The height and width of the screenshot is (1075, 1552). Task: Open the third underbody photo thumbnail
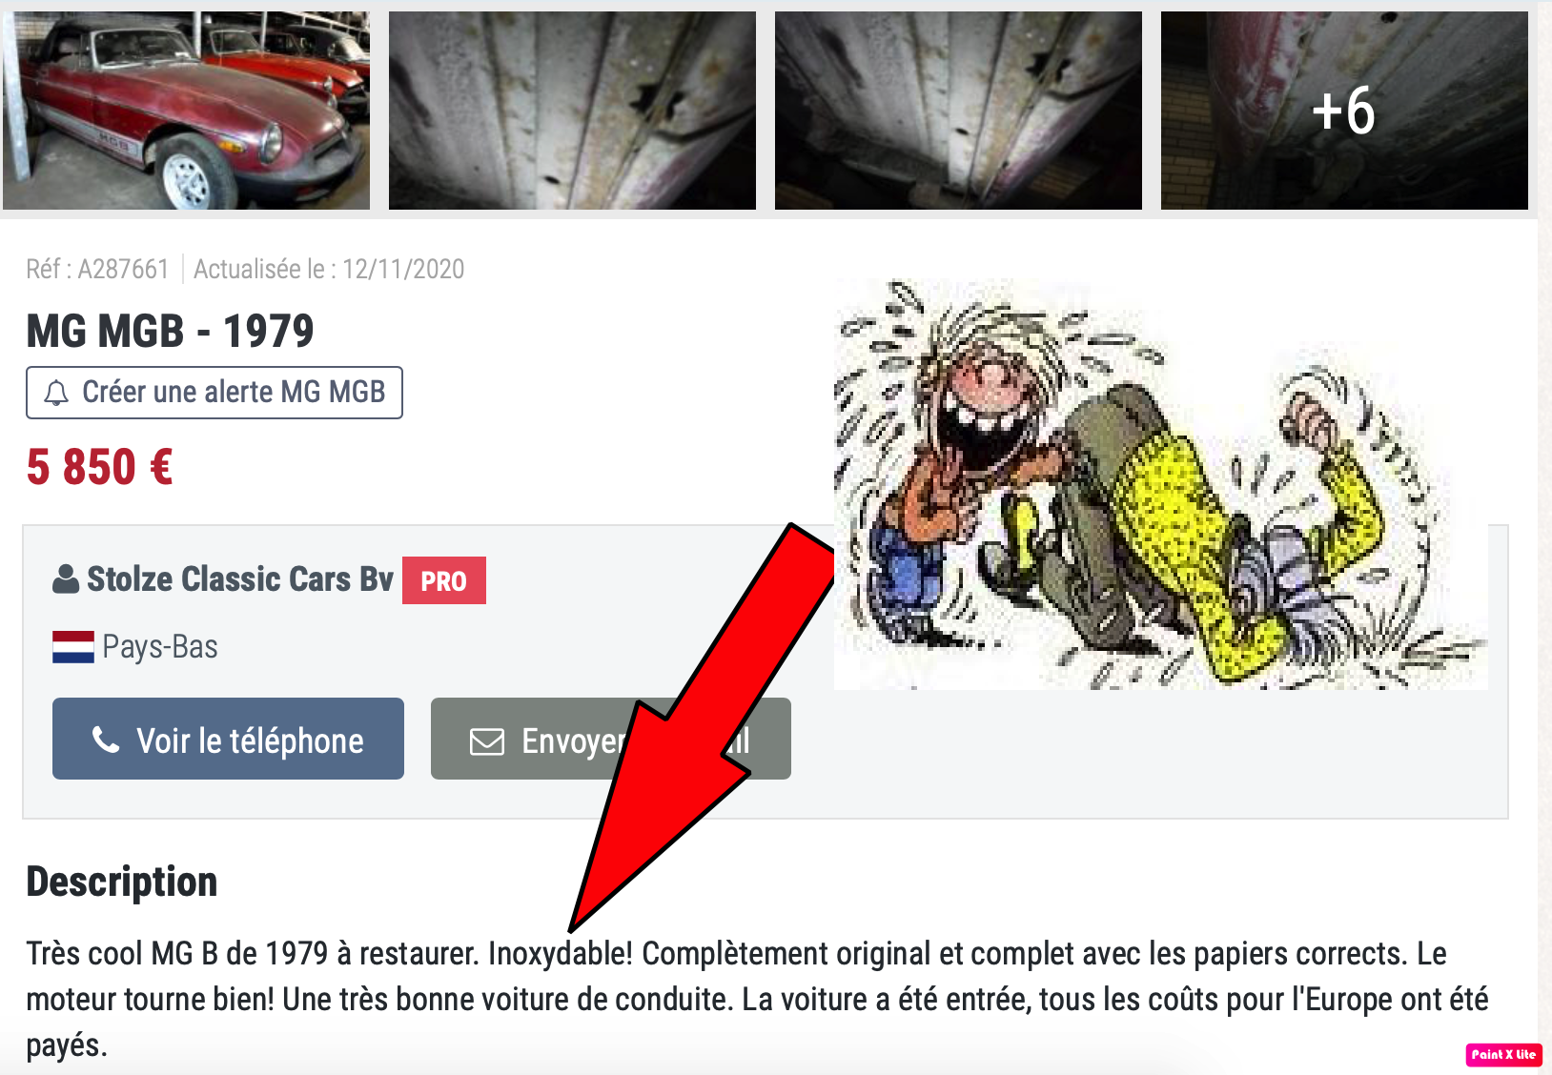pyautogui.click(x=958, y=110)
